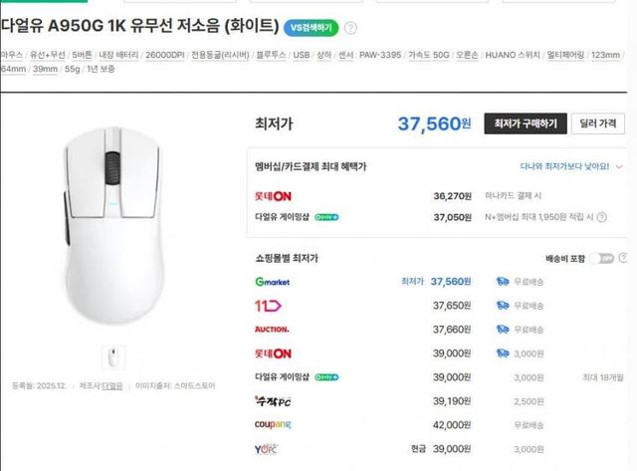Screen dimensions: 637x471
Task: Select the Auction store logo
Action: tap(273, 329)
